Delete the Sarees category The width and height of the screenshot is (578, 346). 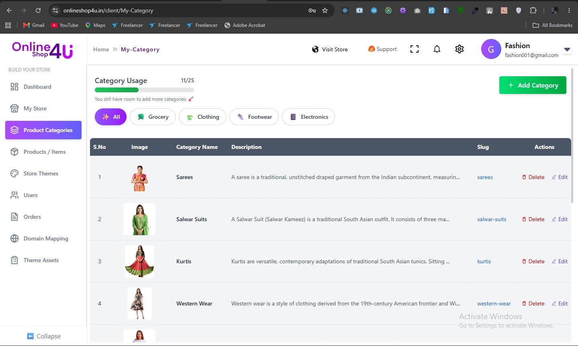coord(533,177)
